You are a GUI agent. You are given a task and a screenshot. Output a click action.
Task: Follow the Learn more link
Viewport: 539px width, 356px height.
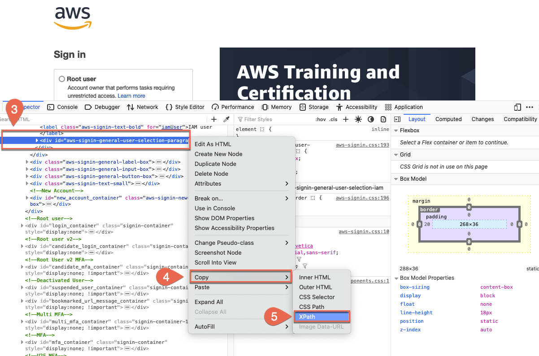click(x=131, y=96)
